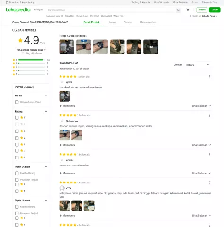Click the info icon beside pembeli merasa puas

point(45,50)
